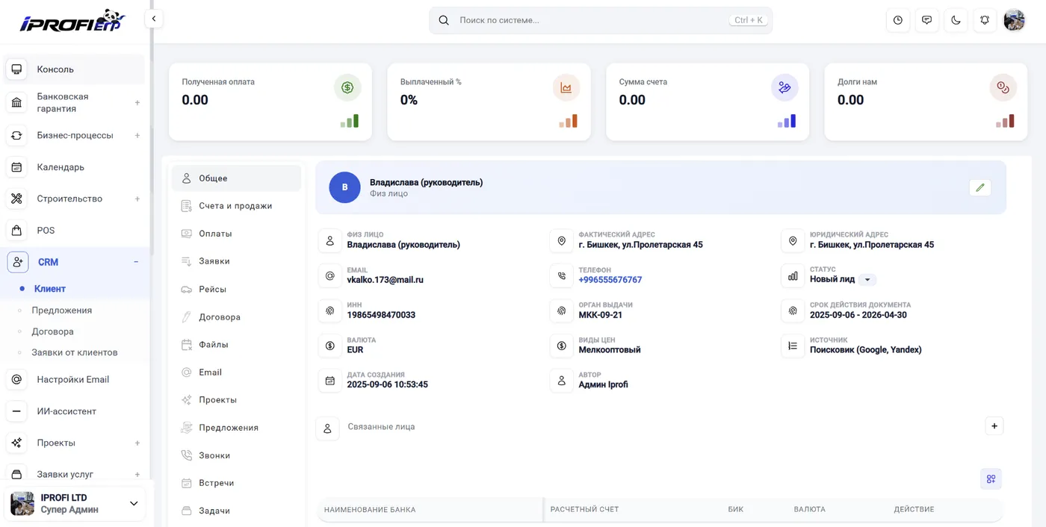Open Консоль in the sidebar
Viewport: 1046px width, 527px height.
tap(75, 69)
